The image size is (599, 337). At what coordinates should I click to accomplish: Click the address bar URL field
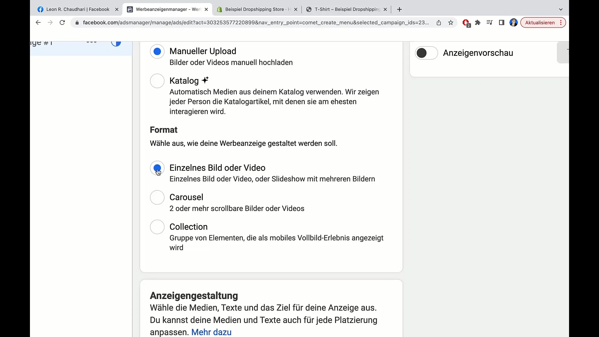coord(256,22)
